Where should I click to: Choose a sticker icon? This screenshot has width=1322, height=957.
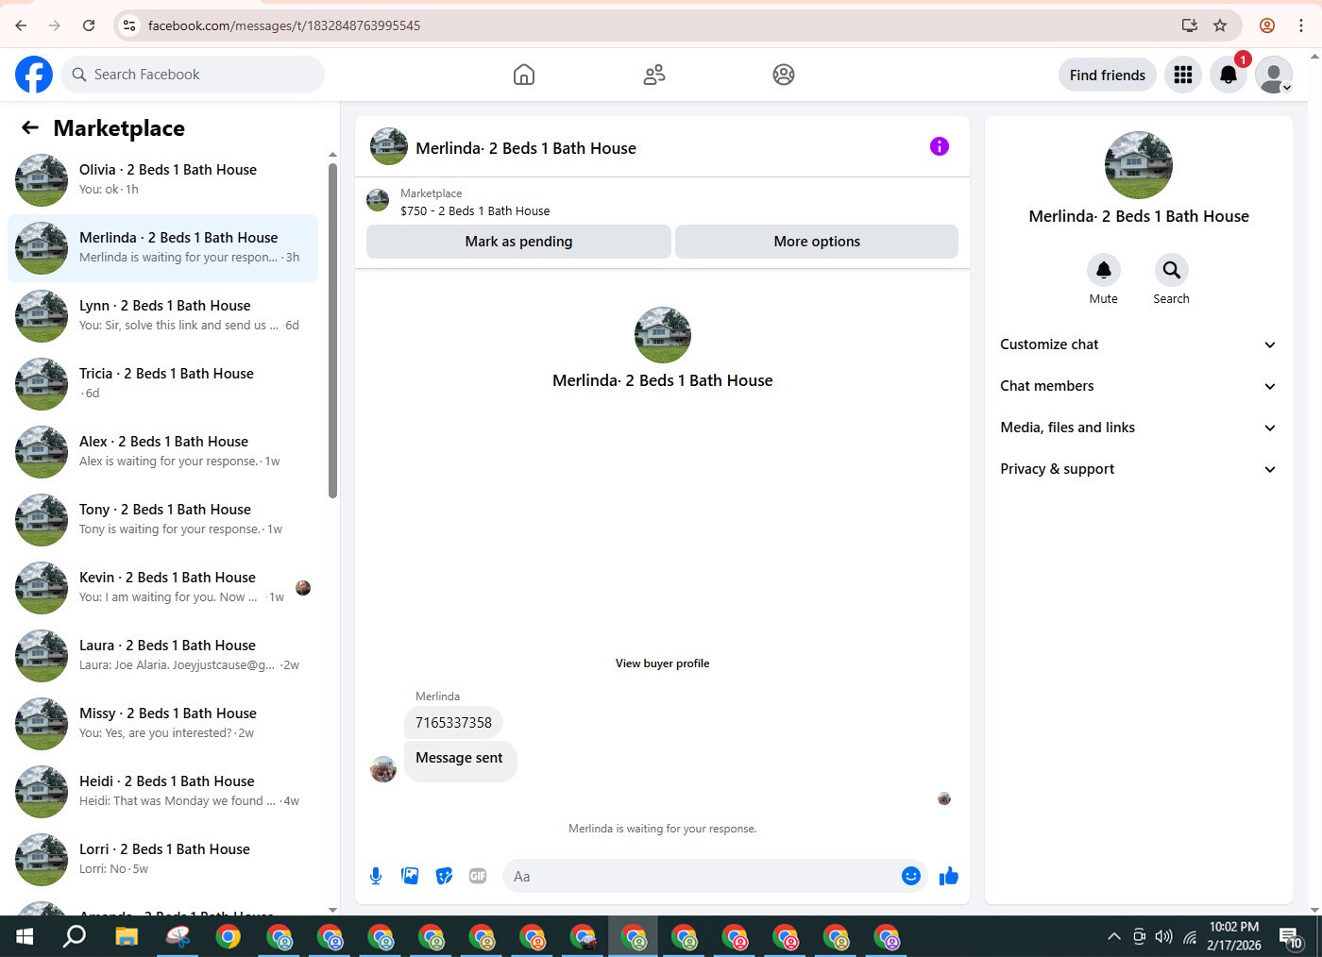click(444, 876)
